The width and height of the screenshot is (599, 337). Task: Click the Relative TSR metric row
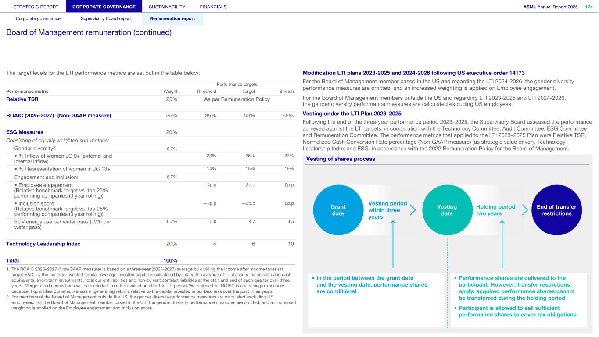[x=22, y=99]
